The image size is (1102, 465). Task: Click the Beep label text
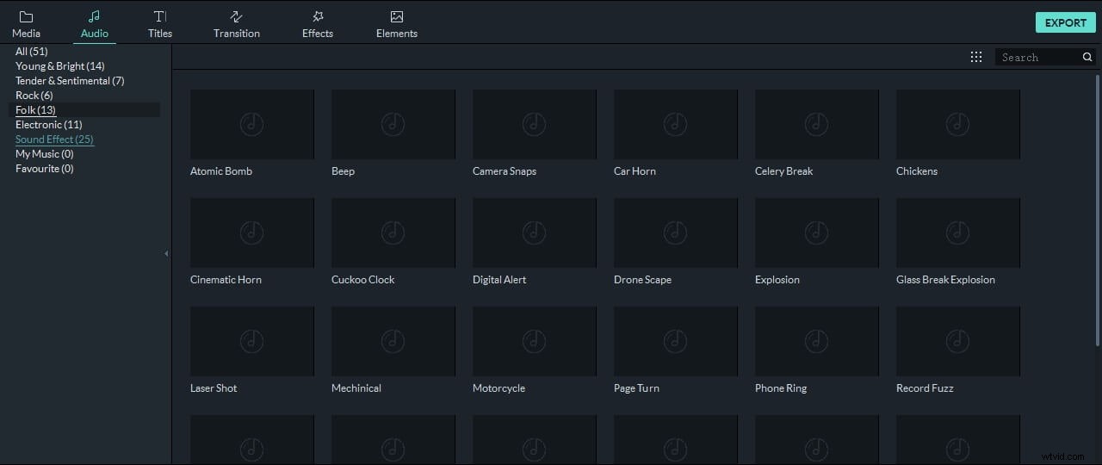(343, 171)
